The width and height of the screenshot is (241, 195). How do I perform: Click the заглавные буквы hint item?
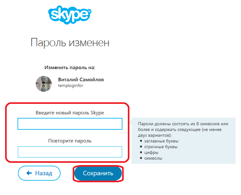pos(161,141)
